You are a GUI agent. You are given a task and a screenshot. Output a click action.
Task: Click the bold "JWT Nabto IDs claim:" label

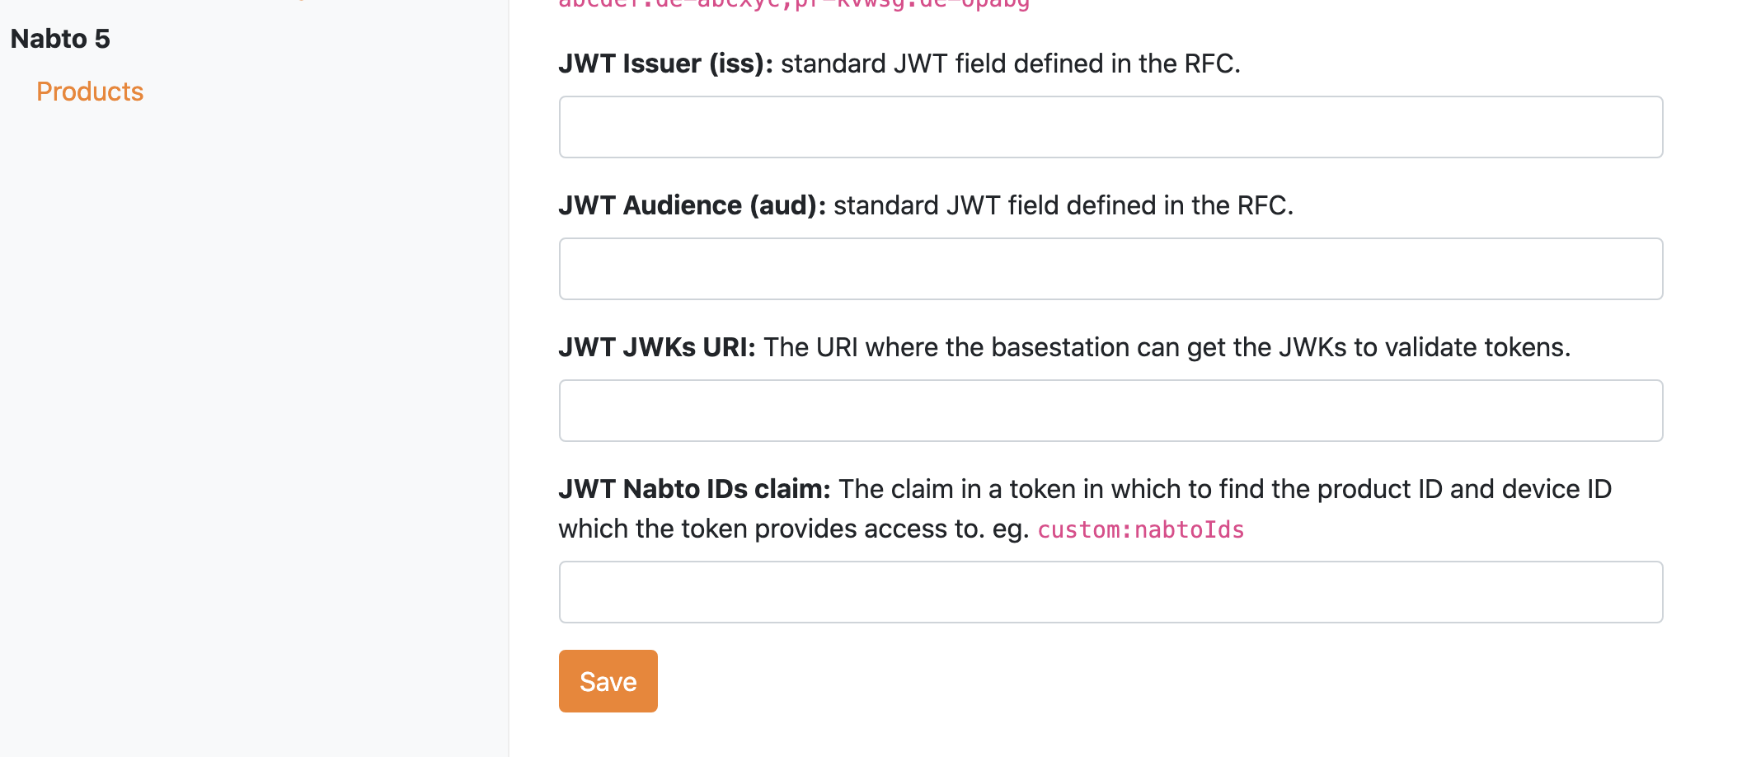click(x=694, y=489)
